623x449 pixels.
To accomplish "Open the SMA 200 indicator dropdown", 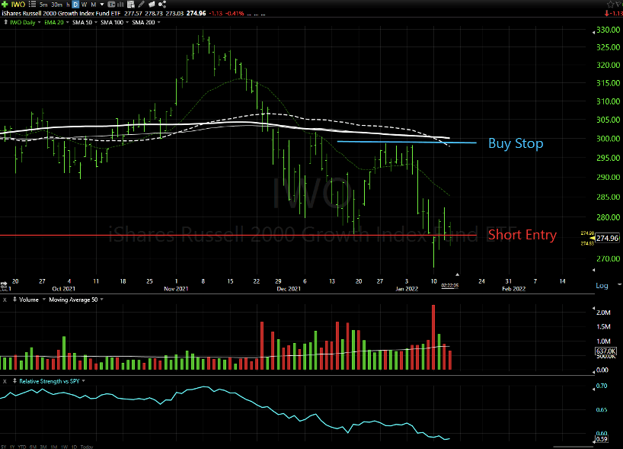I will pyautogui.click(x=159, y=22).
